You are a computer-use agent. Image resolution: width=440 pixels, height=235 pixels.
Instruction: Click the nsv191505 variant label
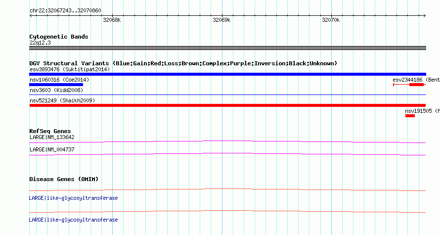point(422,111)
